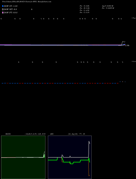Click the 'Pre C: 5.19' value
Viewport: 136px width, 179px height.
pyautogui.click(x=85, y=12)
